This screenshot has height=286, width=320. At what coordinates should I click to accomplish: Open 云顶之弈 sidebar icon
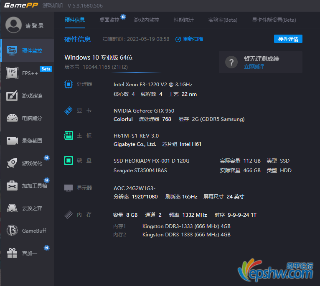tap(12, 208)
